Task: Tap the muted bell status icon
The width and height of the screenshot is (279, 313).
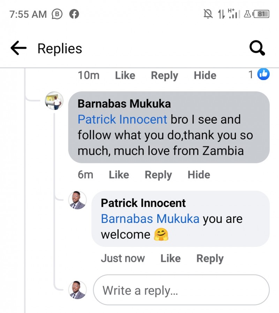Action: [x=208, y=14]
